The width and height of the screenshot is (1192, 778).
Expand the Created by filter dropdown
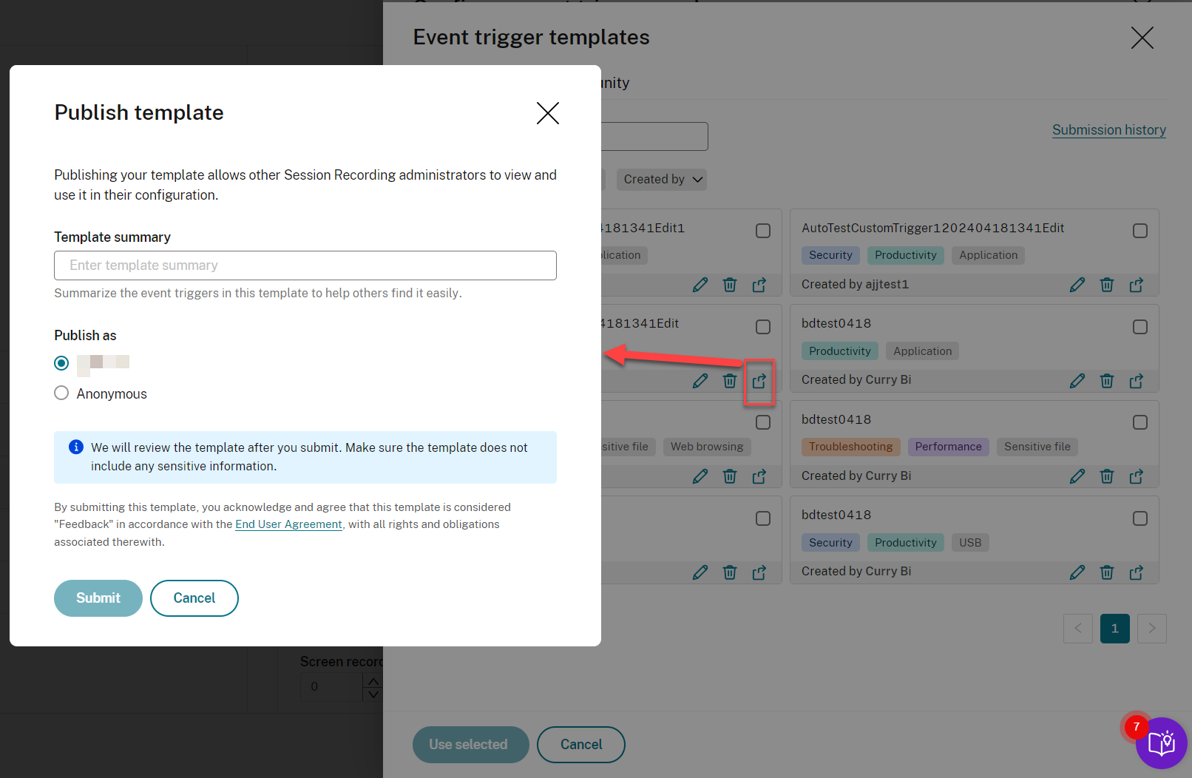click(x=662, y=180)
